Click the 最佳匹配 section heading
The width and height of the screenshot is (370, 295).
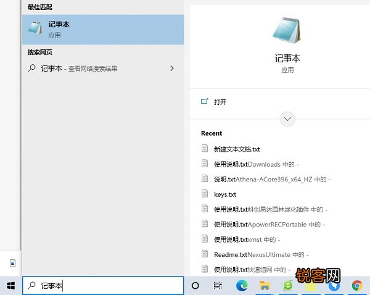(39, 7)
